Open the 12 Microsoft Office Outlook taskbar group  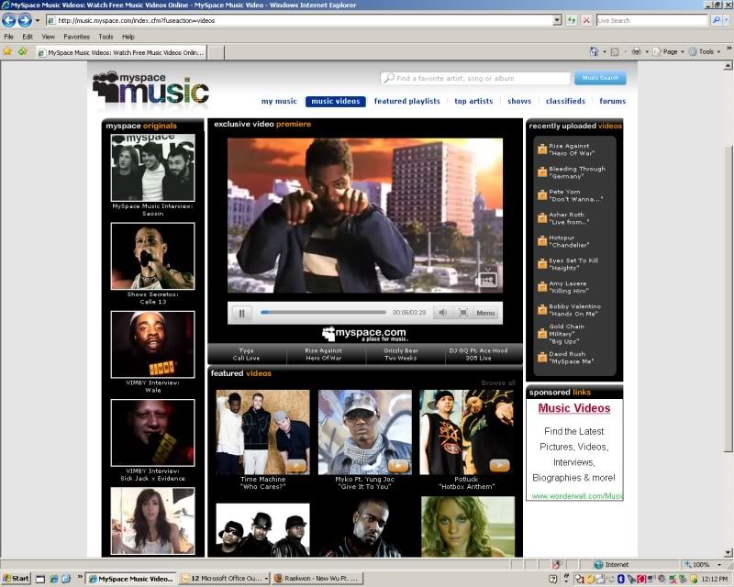pos(225,579)
